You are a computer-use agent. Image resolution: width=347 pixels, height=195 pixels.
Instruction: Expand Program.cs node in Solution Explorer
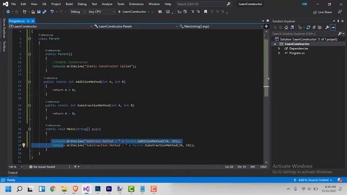click(279, 53)
